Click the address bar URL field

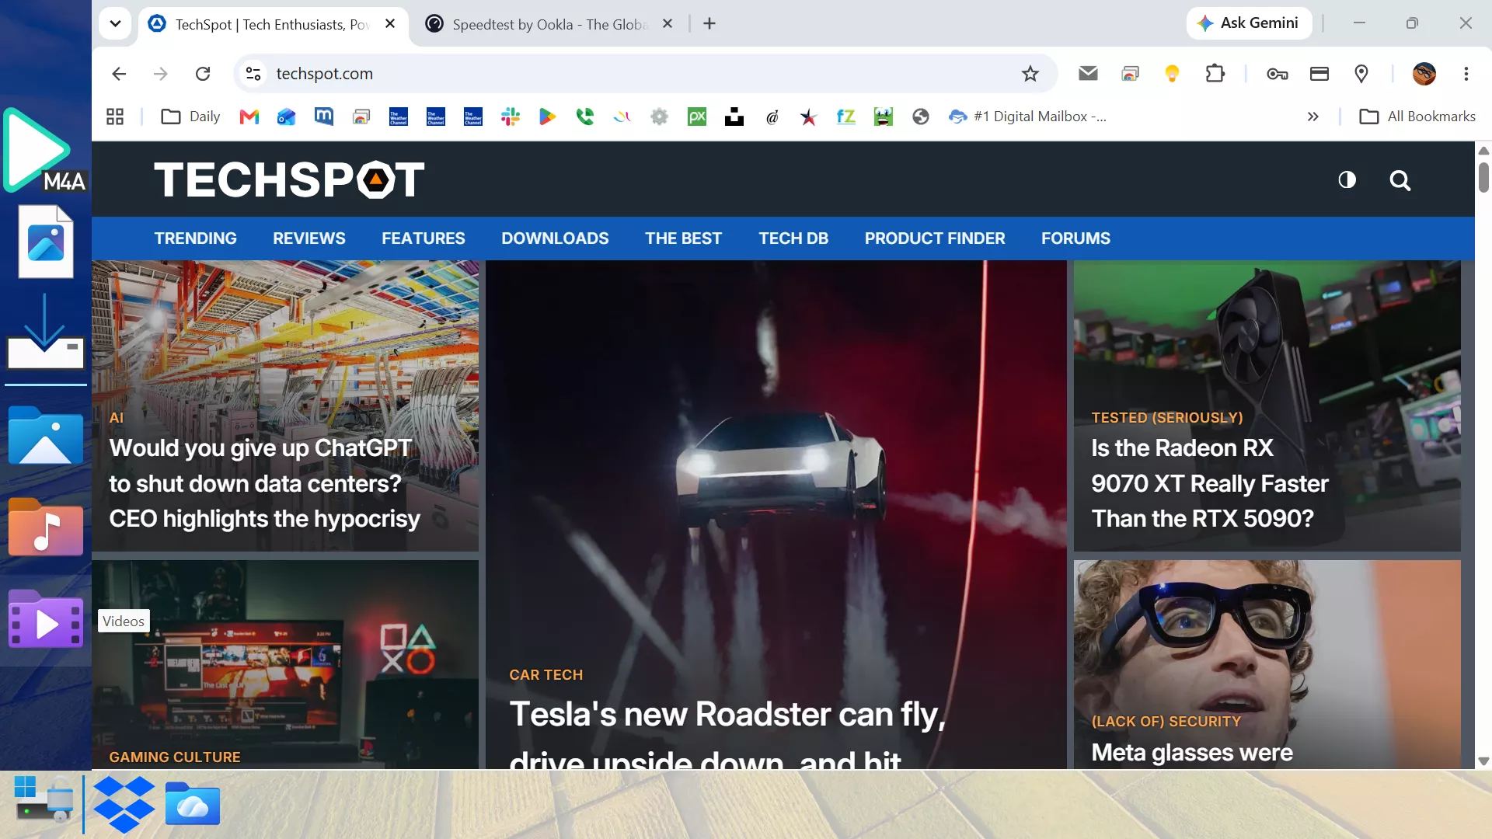click(x=645, y=74)
